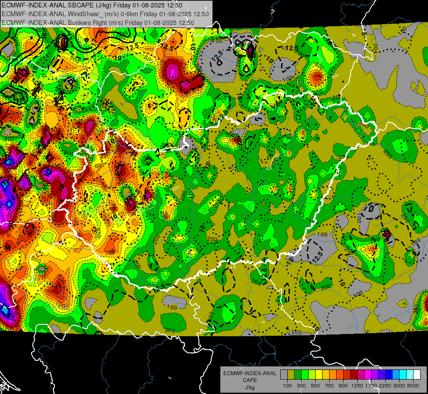This screenshot has width=428, height=394.
Task: Click the Bunkers Right (m/s) title line
Action: [x=98, y=23]
